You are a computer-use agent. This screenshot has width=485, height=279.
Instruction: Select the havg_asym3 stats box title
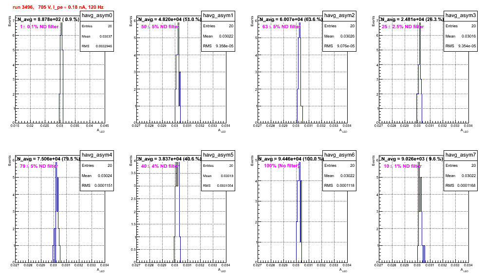pyautogui.click(x=461, y=15)
